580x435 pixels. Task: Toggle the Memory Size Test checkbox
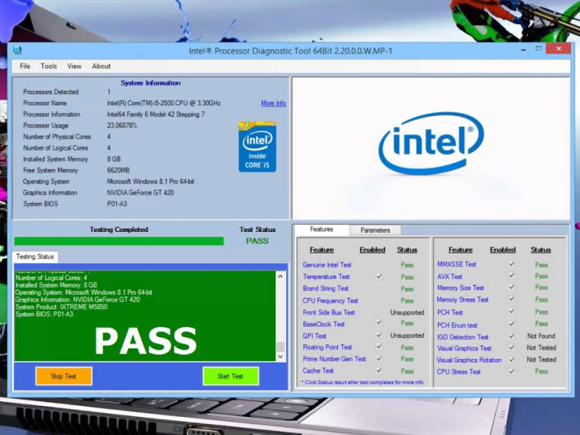512,287
